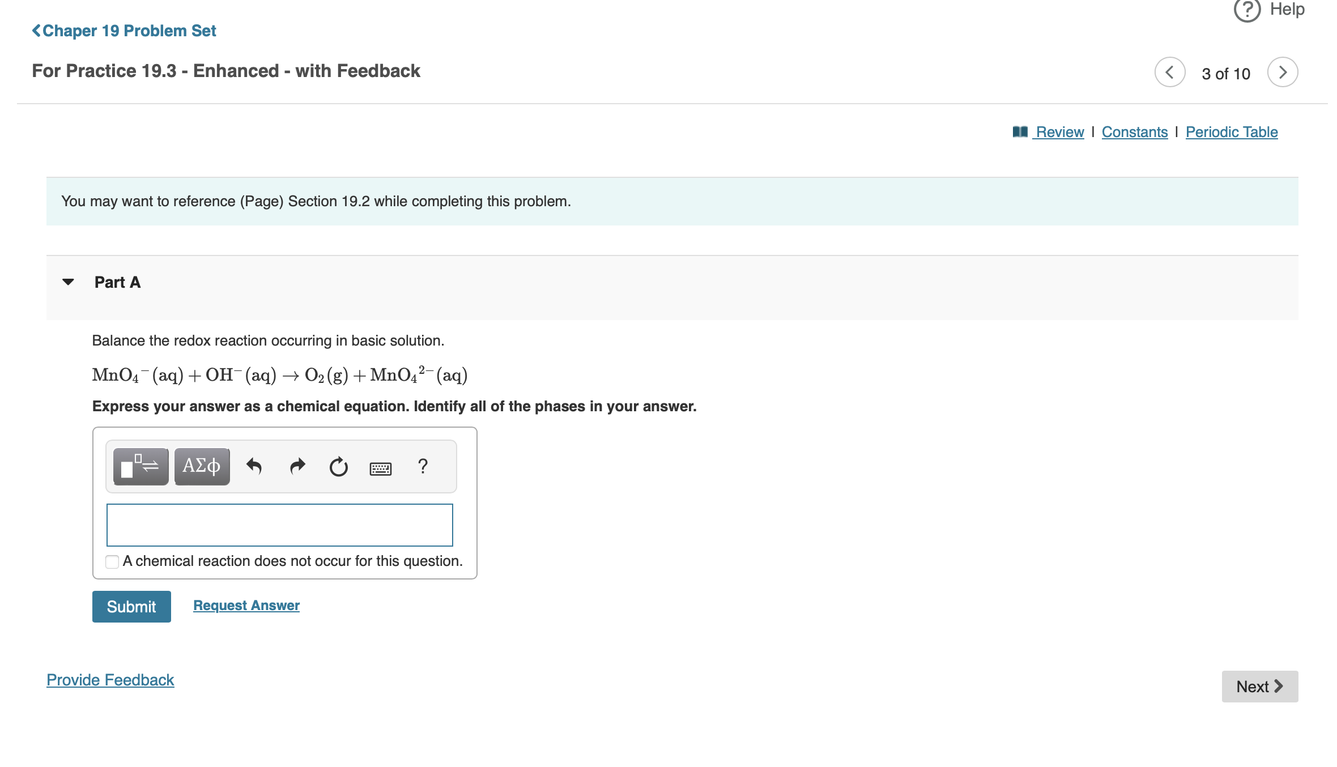Open the Greek symbols ΑΣΦ palette
Screen dimensions: 1337x767
point(202,466)
